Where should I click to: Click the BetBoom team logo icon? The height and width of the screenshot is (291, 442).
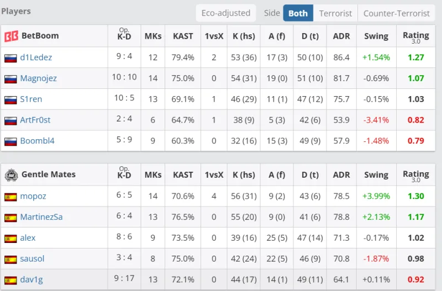point(11,36)
